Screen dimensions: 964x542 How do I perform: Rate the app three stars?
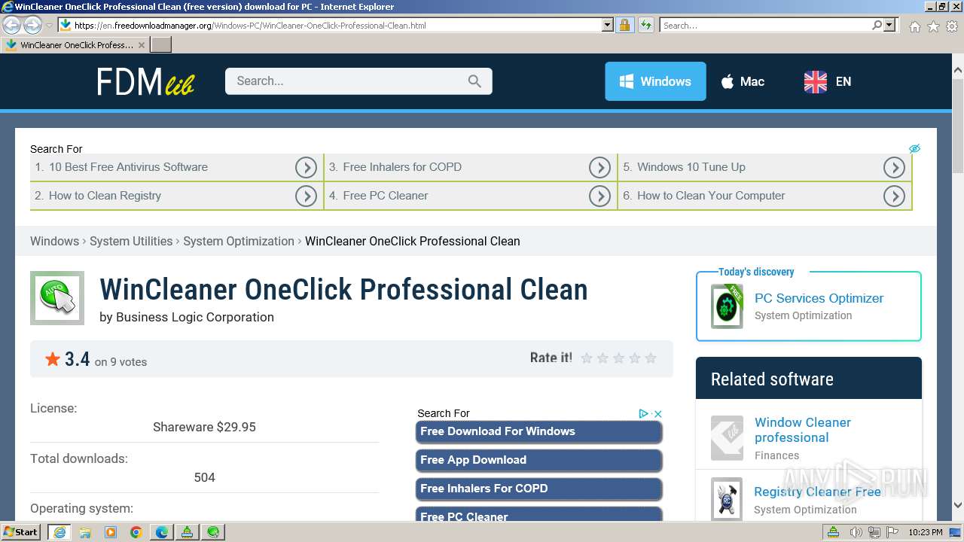[618, 358]
